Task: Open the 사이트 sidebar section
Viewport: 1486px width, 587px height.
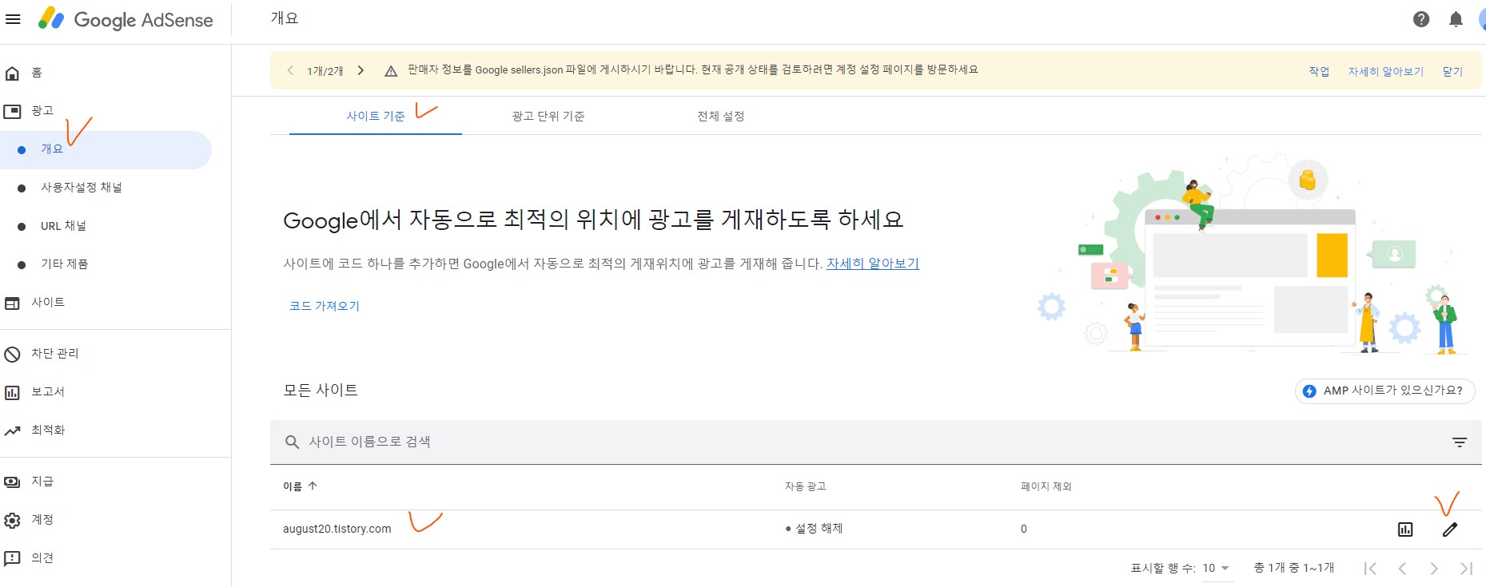Action: 48,303
